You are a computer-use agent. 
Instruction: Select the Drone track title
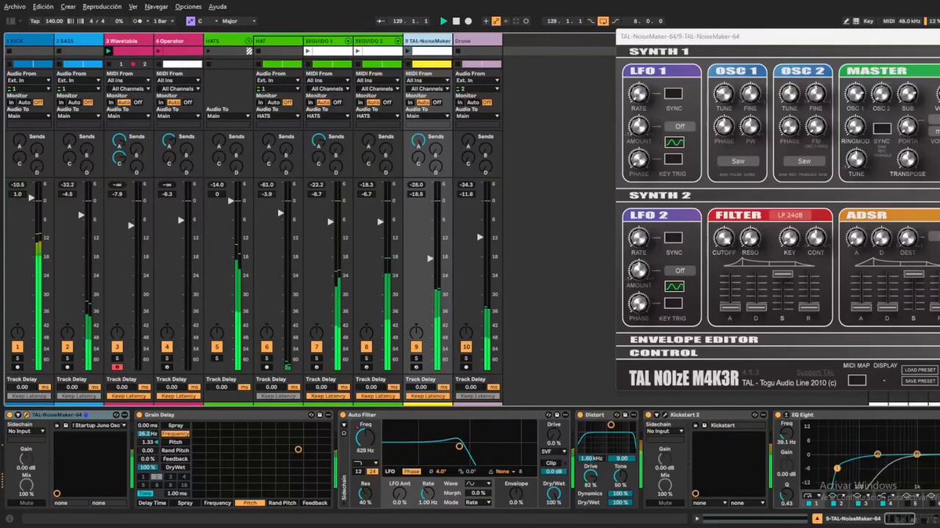pyautogui.click(x=477, y=40)
